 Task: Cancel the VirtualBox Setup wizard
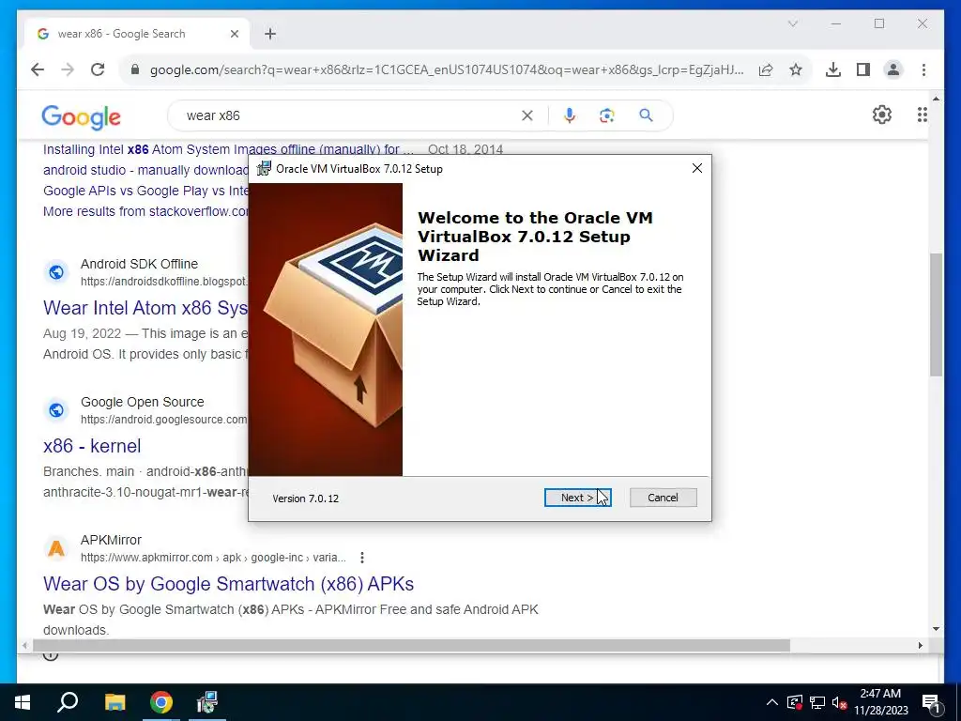tap(664, 498)
